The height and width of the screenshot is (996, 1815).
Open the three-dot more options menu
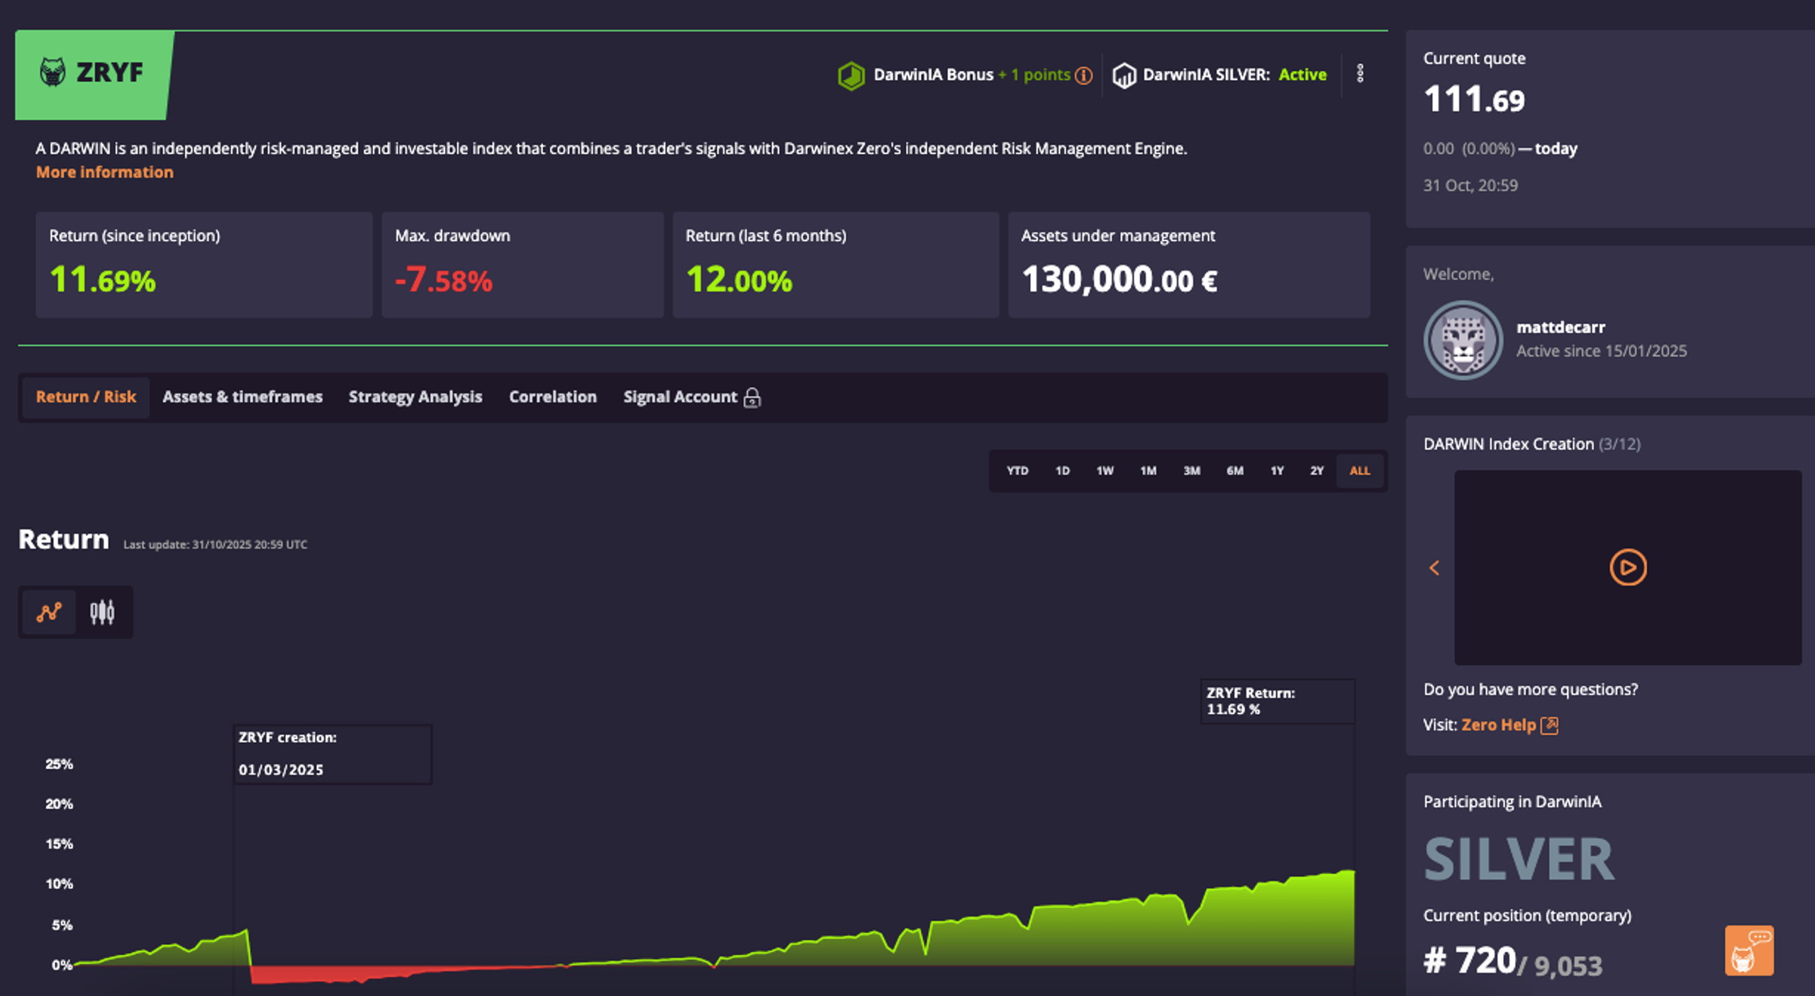click(x=1360, y=74)
